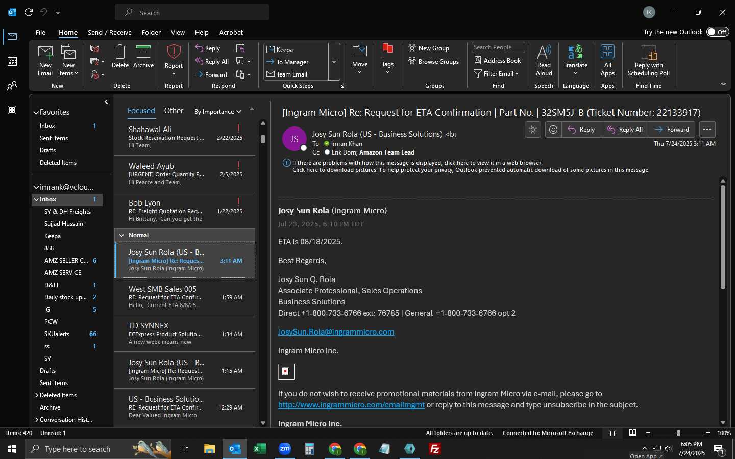Expand the Quick Steps gallery
This screenshot has width=735, height=459.
click(334, 62)
